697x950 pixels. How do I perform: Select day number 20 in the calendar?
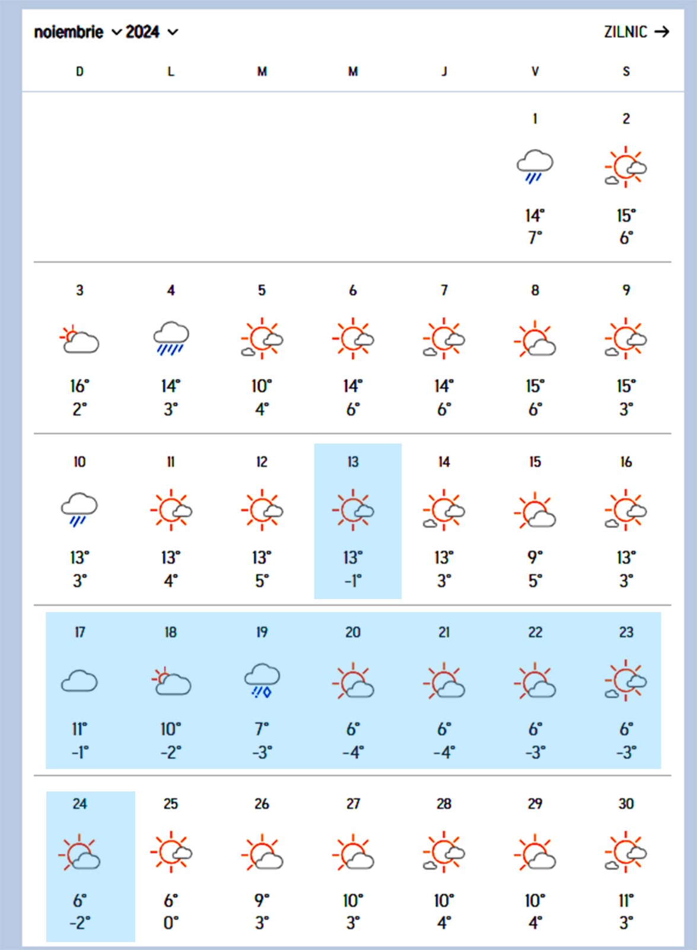click(353, 632)
